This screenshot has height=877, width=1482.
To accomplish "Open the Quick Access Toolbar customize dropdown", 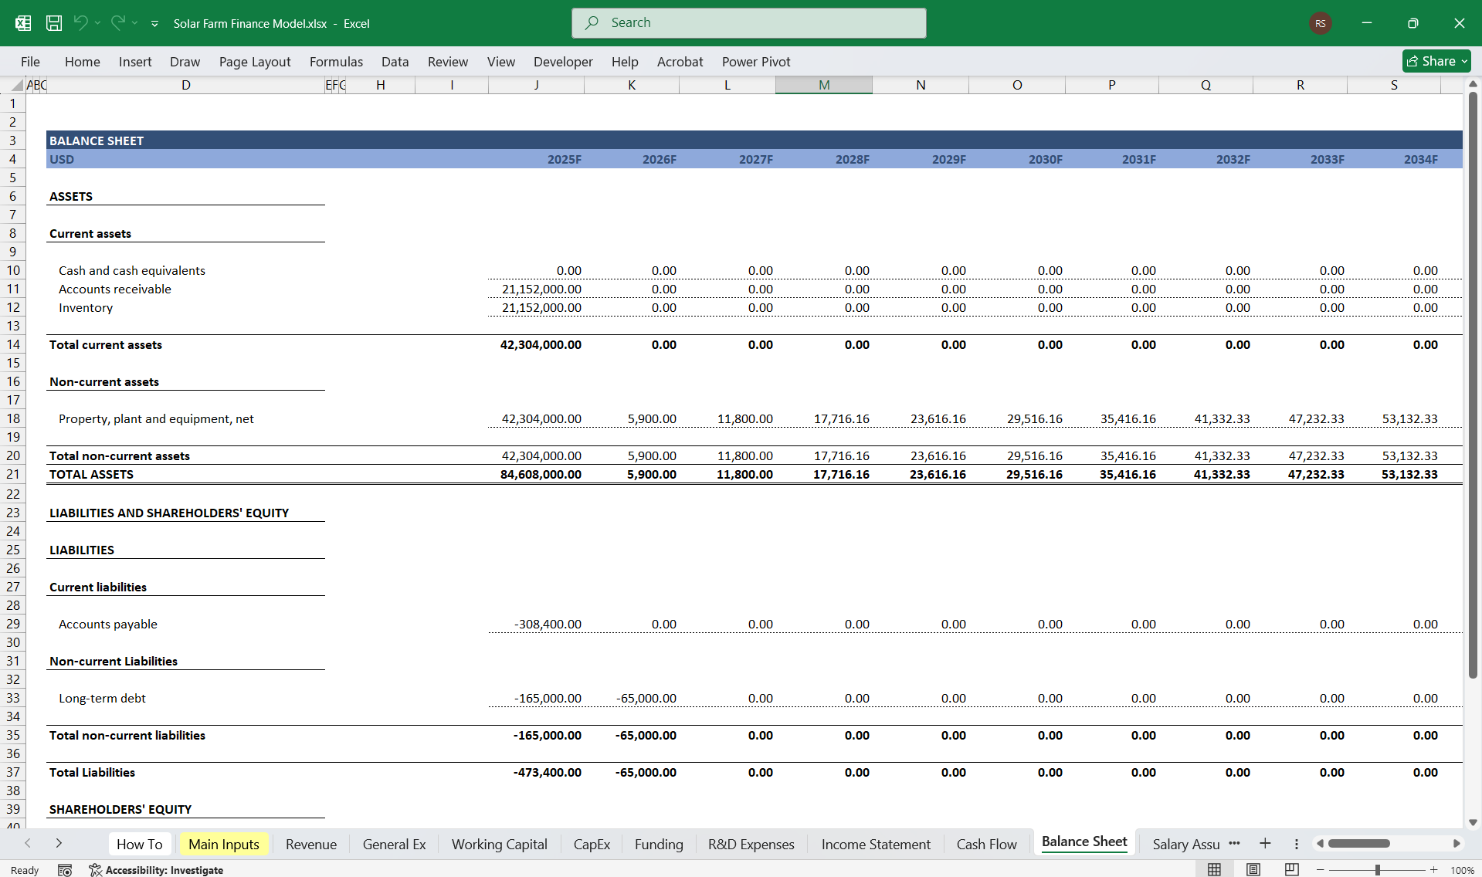I will coord(154,24).
